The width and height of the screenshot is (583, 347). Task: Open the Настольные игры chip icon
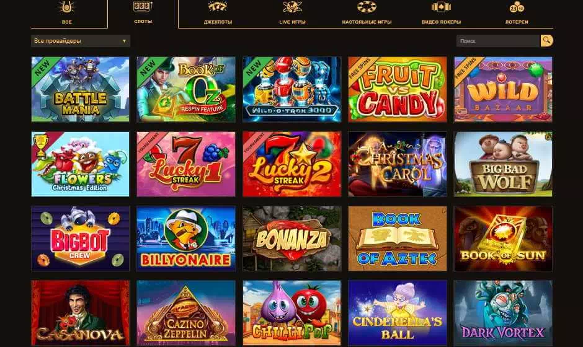pos(367,7)
